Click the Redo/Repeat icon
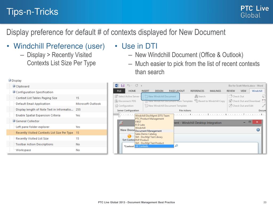The width and height of the screenshot is (273, 205). 136,85
